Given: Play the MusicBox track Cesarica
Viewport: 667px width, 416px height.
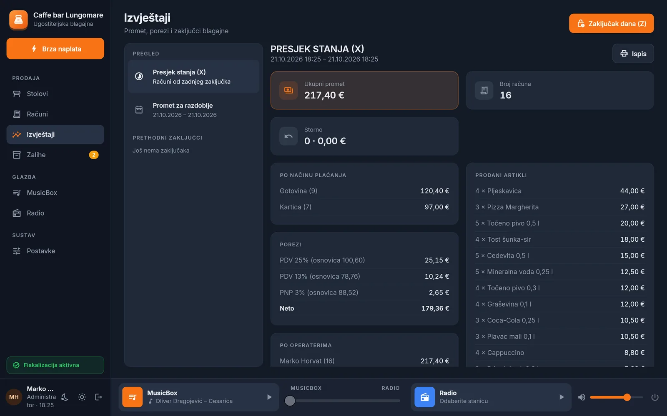Looking at the screenshot, I should click(x=269, y=397).
